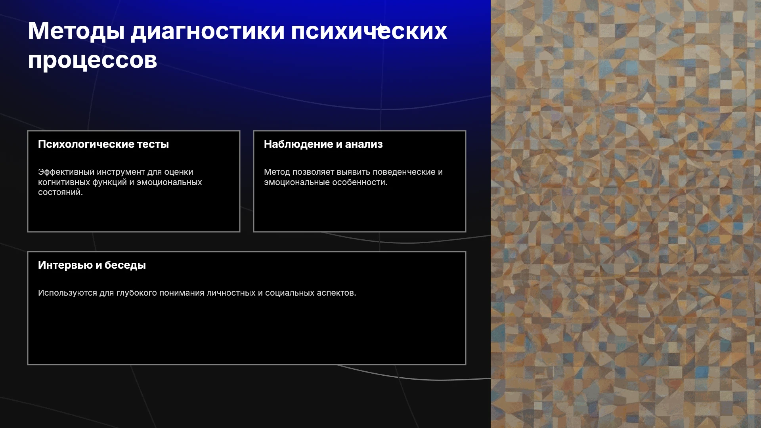Screen dimensions: 761x428
Task: Click empty space below the "Психологические тесты" description
Action: pyautogui.click(x=134, y=214)
